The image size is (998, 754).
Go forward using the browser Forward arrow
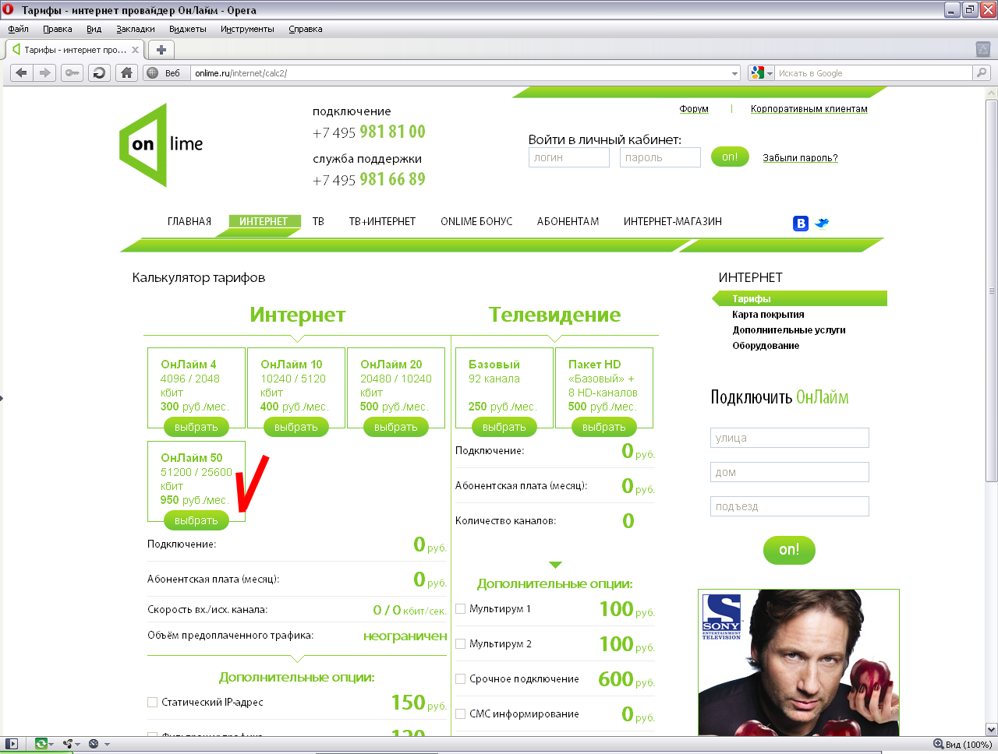(45, 73)
